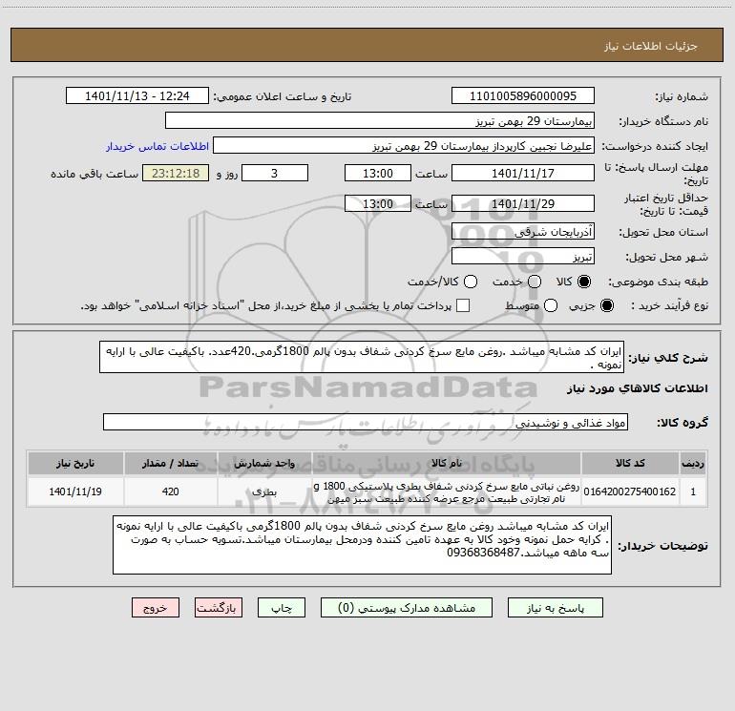Click the تعداد / مقدار column header
Viewport: 735px width, 711px height.
pyautogui.click(x=171, y=463)
